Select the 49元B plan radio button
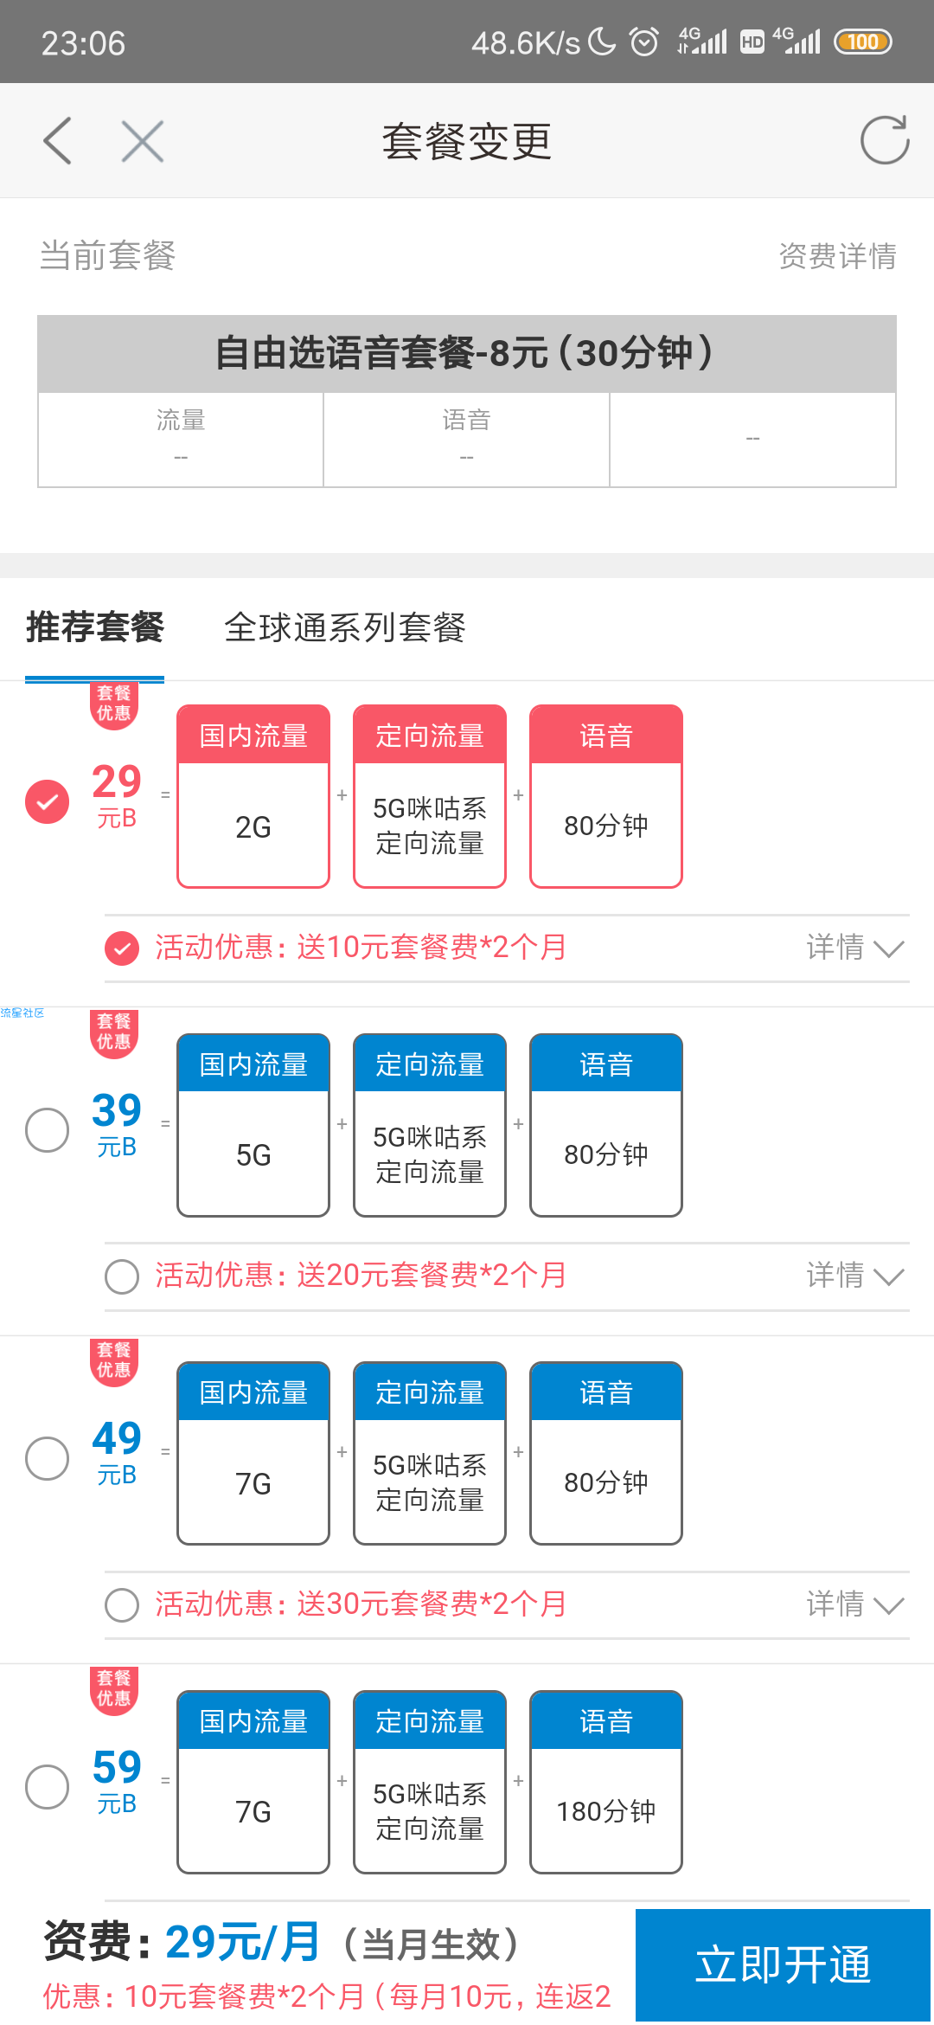 [x=48, y=1458]
